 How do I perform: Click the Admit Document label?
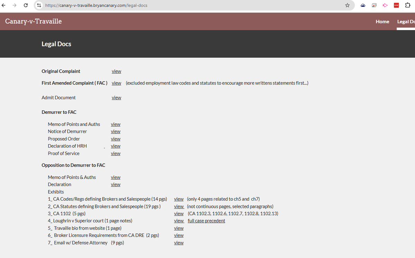point(58,98)
